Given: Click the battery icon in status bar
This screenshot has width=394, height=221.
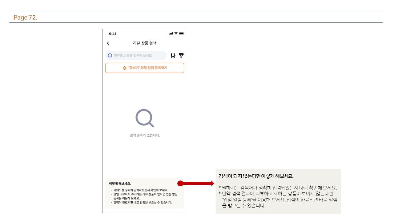Looking at the screenshot, I should click(x=182, y=33).
